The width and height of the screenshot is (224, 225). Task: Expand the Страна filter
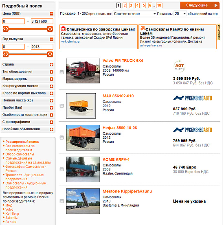click(51, 65)
